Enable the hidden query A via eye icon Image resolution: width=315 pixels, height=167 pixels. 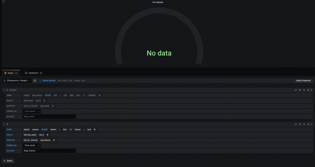pos(304,90)
